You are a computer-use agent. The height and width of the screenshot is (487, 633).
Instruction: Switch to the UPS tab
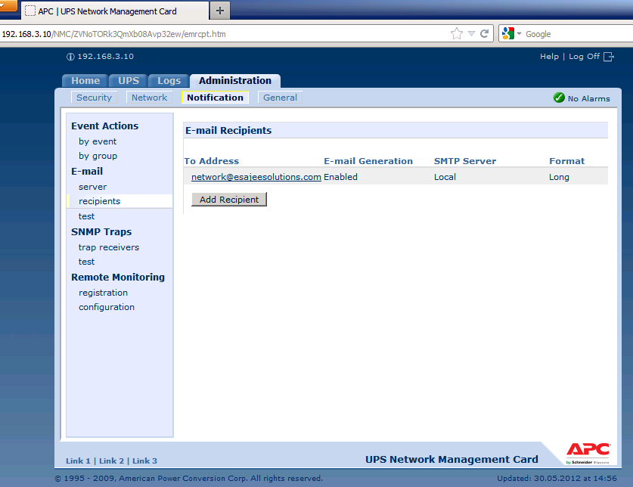click(x=129, y=80)
